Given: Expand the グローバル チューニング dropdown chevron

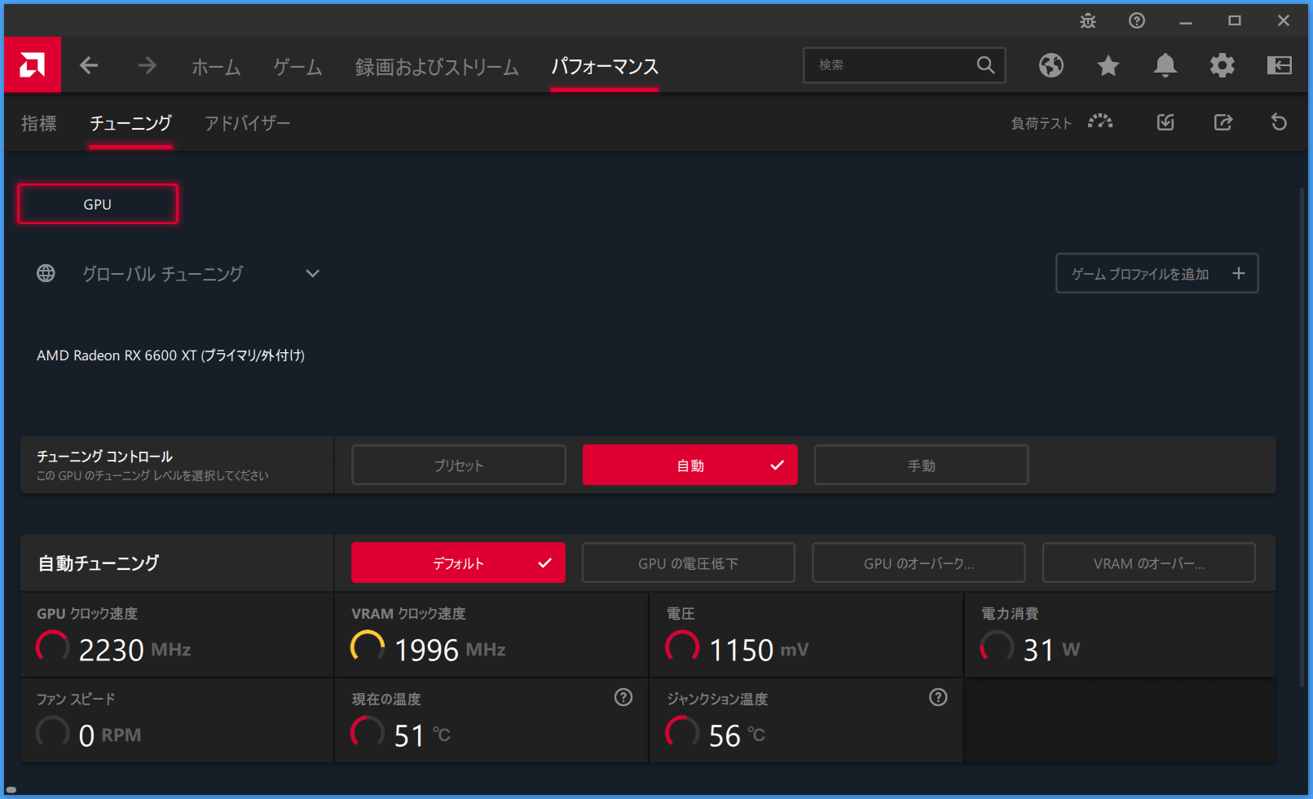Looking at the screenshot, I should tap(312, 273).
